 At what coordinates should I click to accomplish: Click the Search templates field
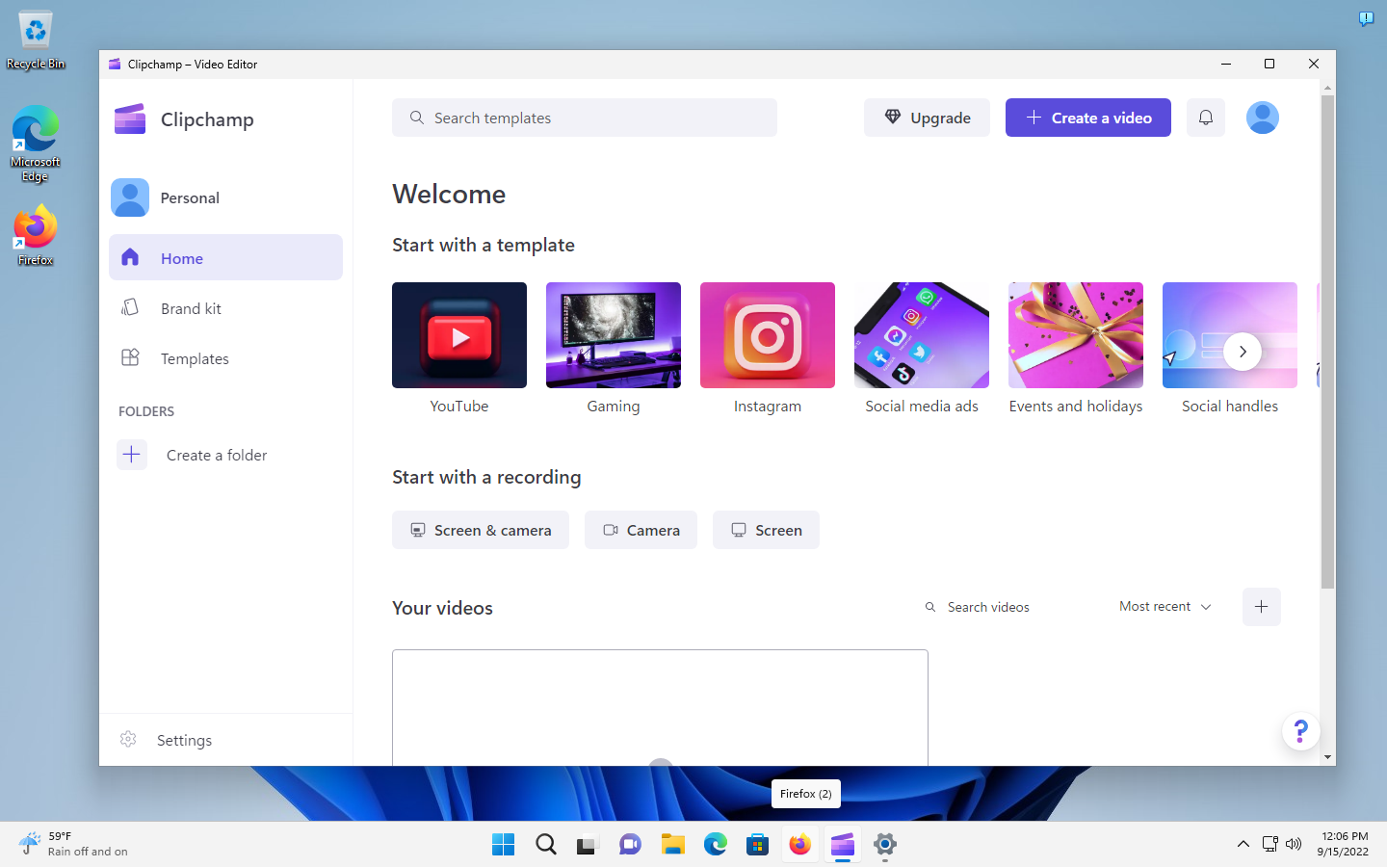tap(584, 117)
